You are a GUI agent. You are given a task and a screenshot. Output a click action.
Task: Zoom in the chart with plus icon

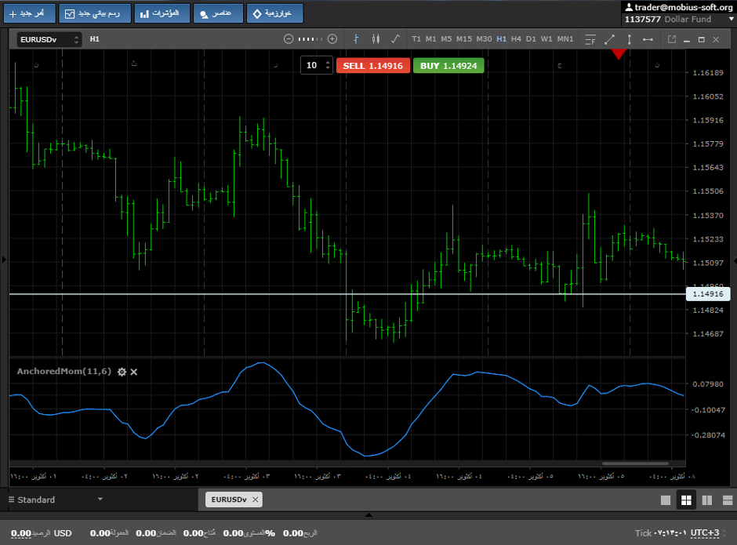[x=332, y=38]
